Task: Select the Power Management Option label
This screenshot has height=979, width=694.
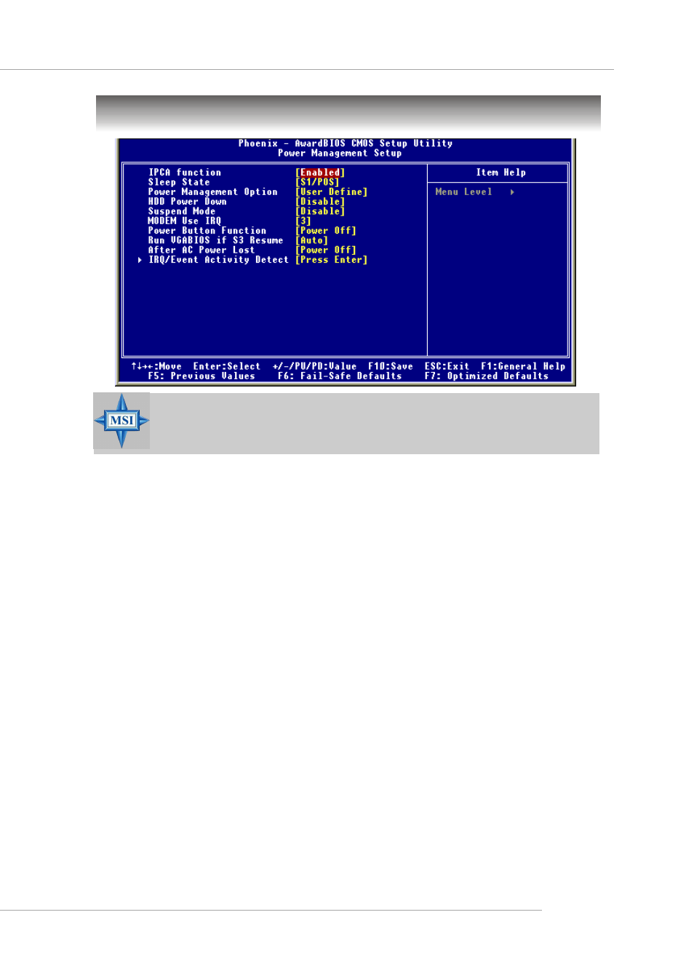Action: point(213,192)
